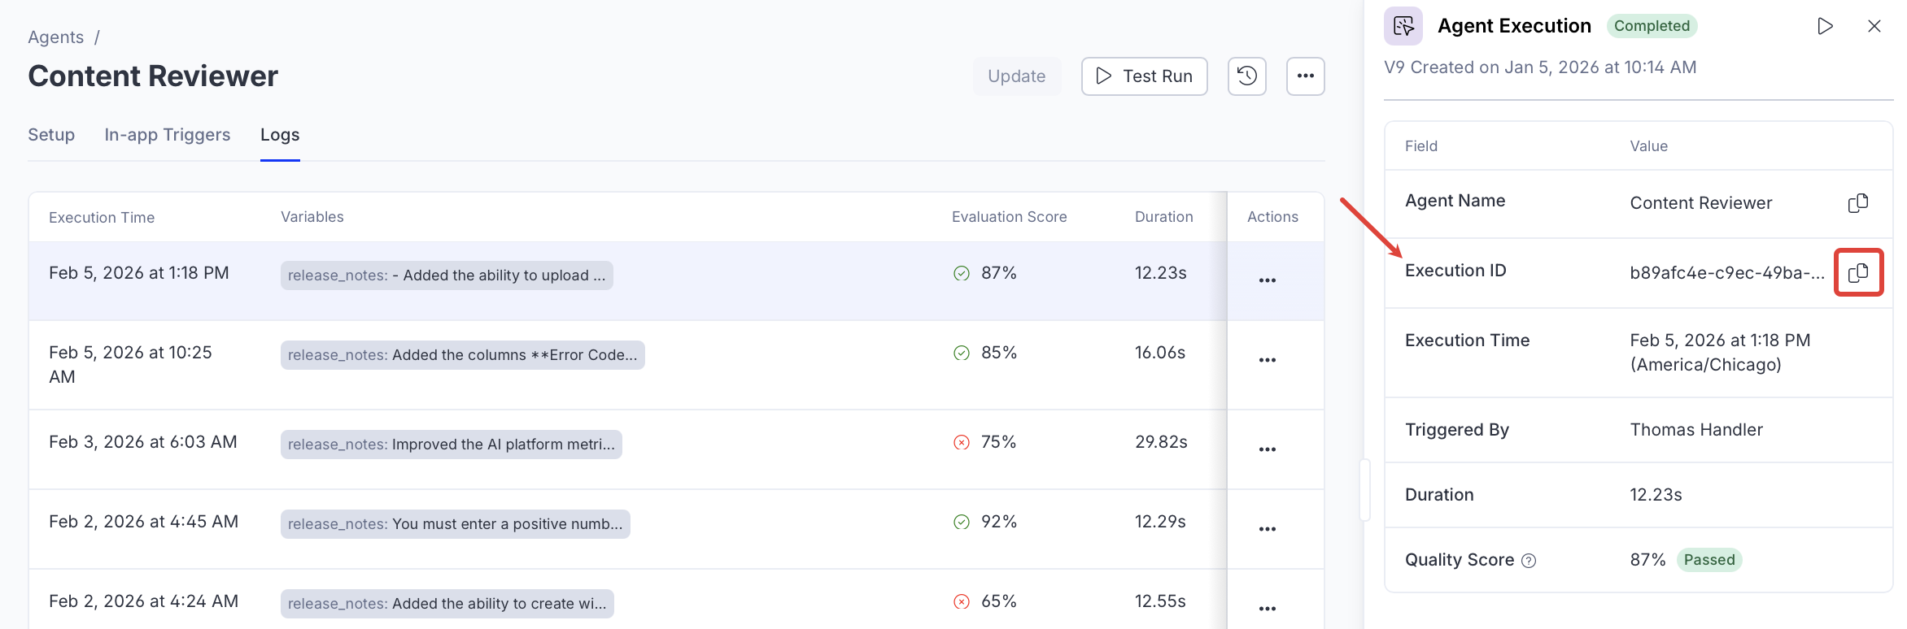This screenshot has width=1907, height=629.
Task: Close the Agent Execution panel
Action: 1874,26
